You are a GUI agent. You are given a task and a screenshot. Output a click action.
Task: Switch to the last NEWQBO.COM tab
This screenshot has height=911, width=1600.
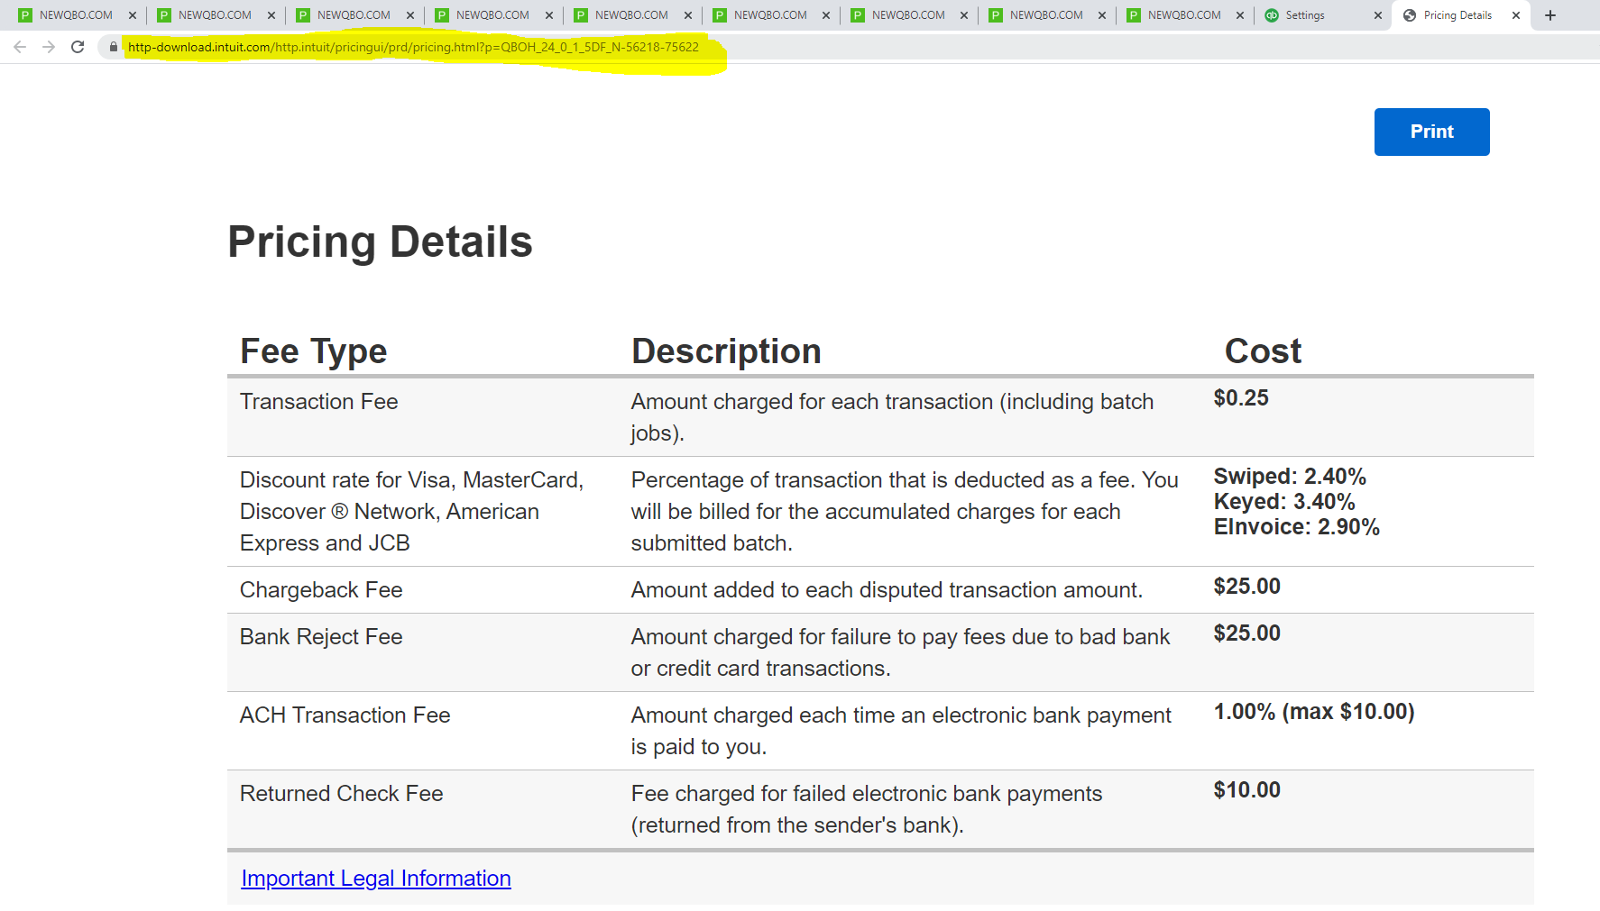pos(1183,15)
